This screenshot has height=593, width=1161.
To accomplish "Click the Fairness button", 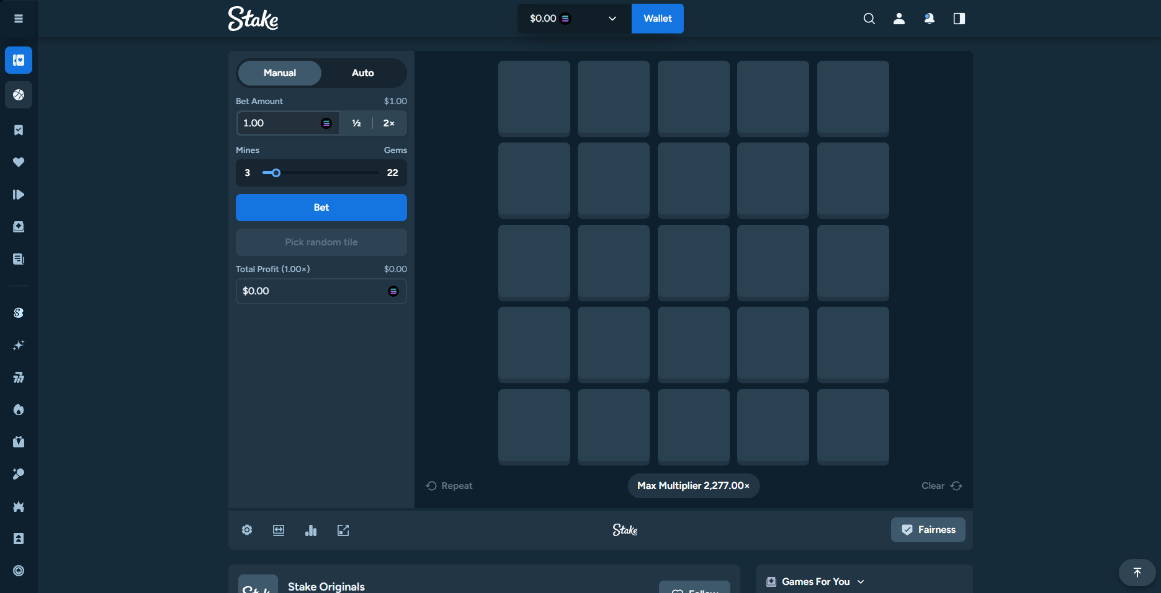I will click(x=928, y=530).
